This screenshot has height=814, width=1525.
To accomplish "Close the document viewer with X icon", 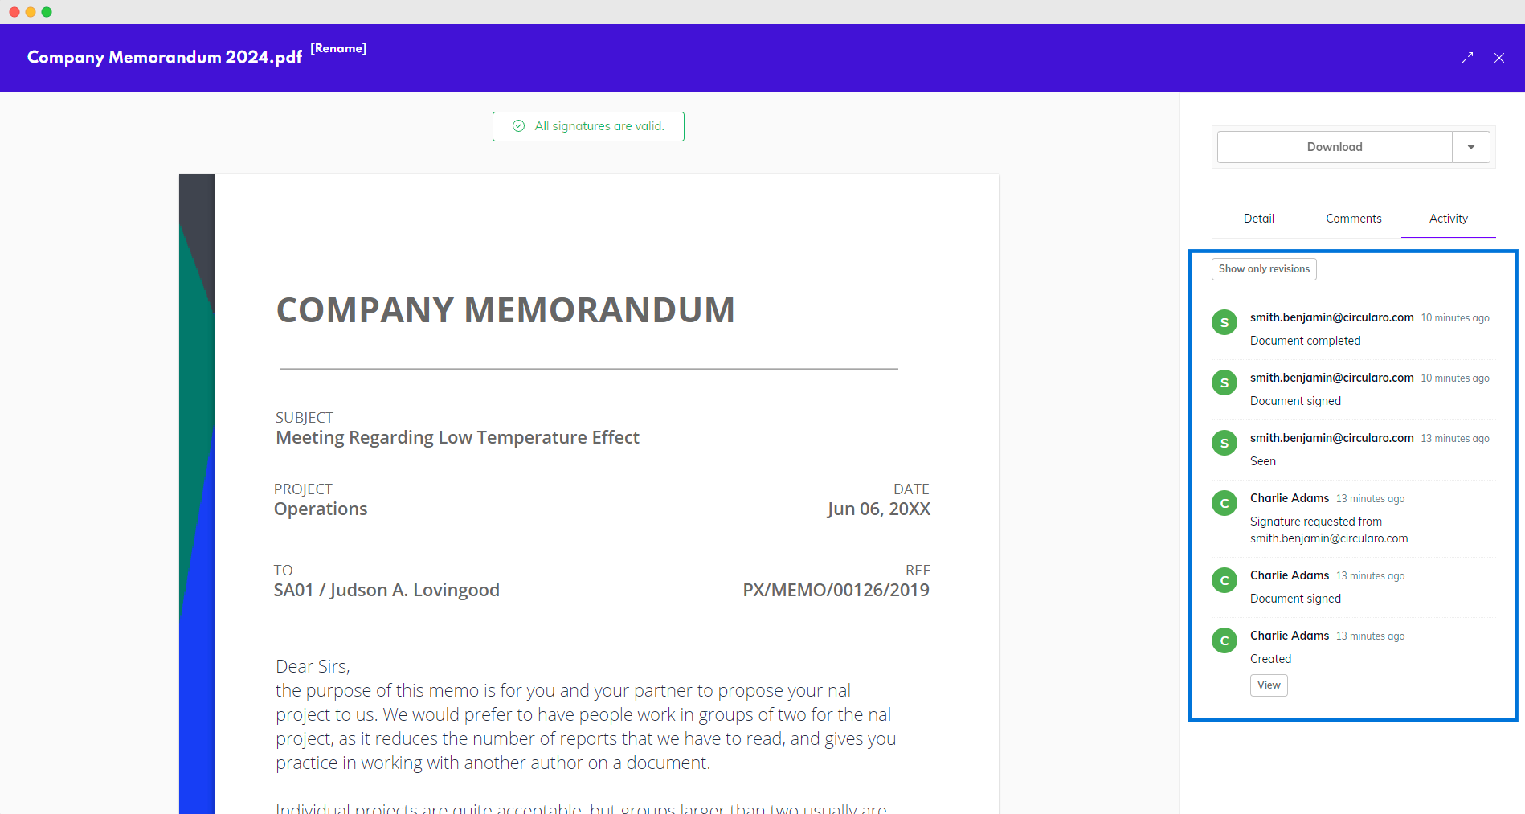I will [x=1499, y=58].
